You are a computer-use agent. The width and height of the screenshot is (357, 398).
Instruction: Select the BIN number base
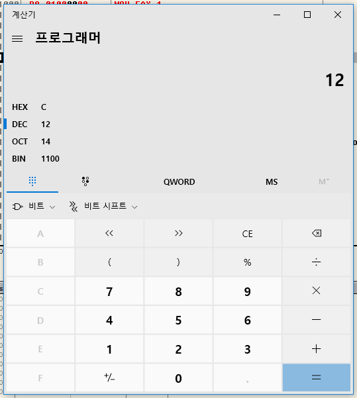click(x=178, y=159)
